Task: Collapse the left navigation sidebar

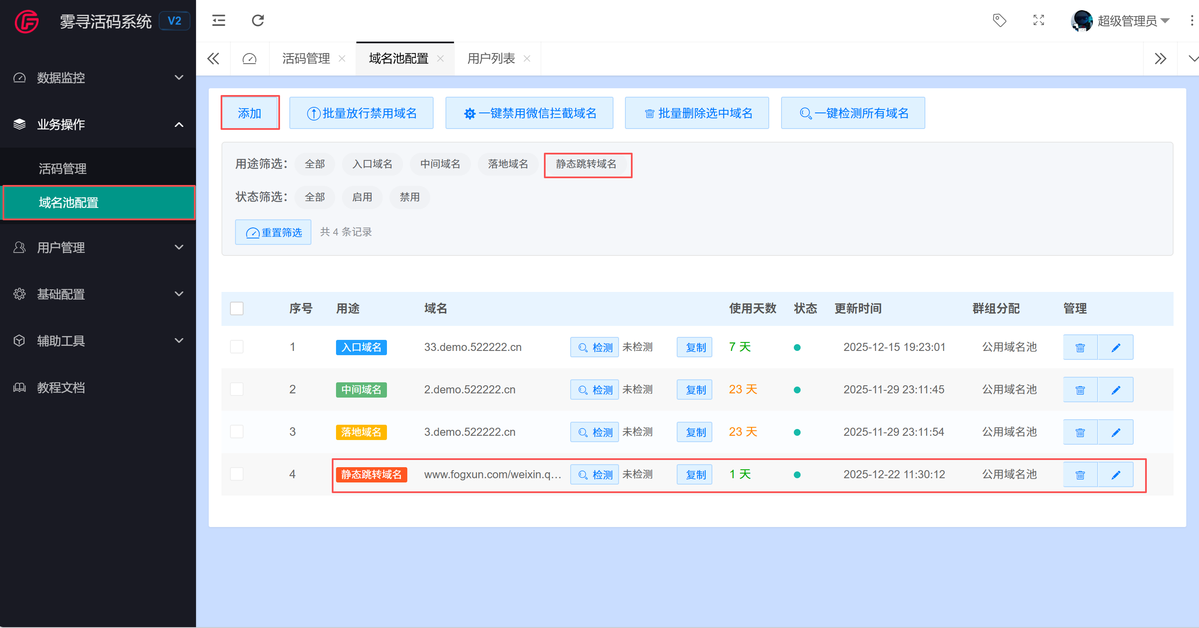Action: click(219, 20)
